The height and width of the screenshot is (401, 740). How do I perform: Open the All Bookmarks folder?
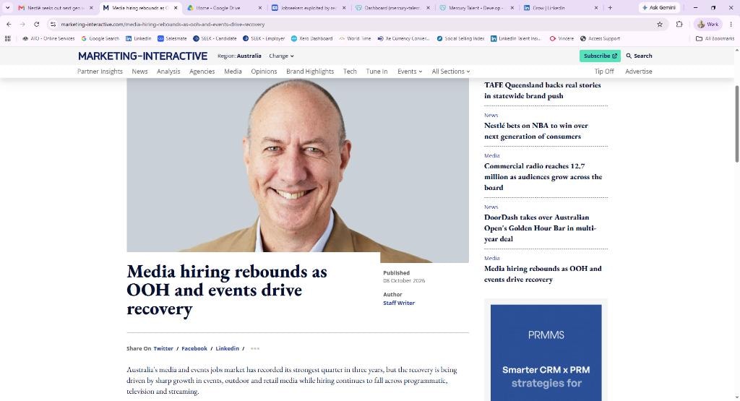715,39
